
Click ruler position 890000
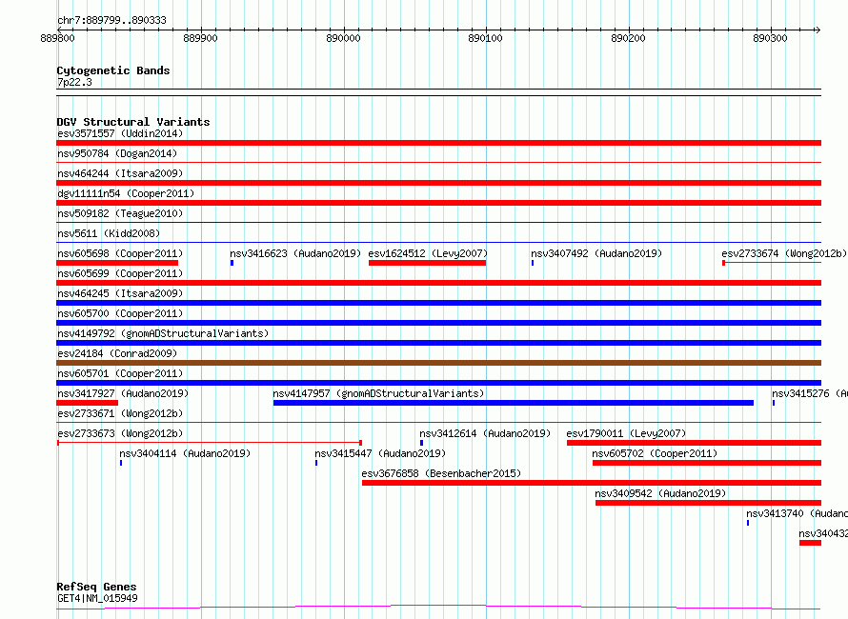click(x=343, y=38)
